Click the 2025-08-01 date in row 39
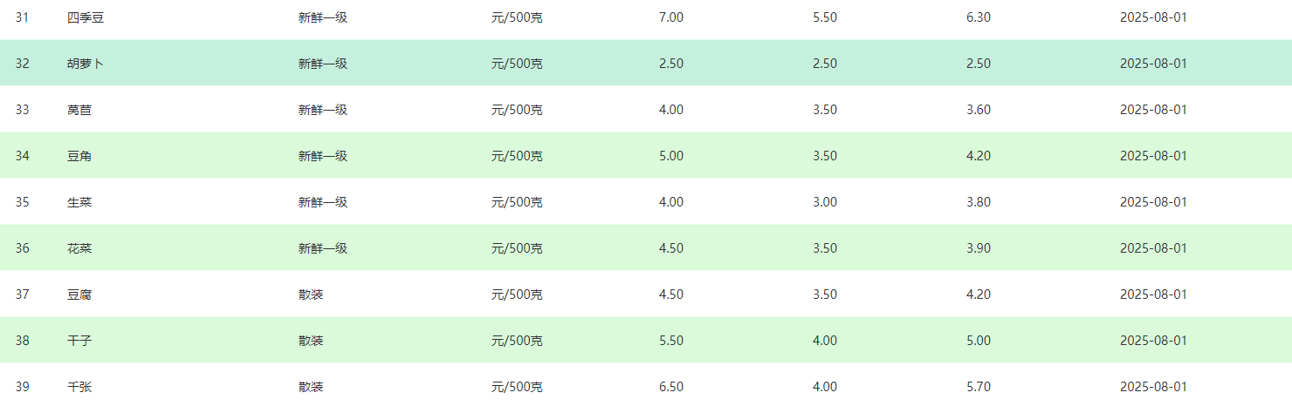 coord(1153,387)
